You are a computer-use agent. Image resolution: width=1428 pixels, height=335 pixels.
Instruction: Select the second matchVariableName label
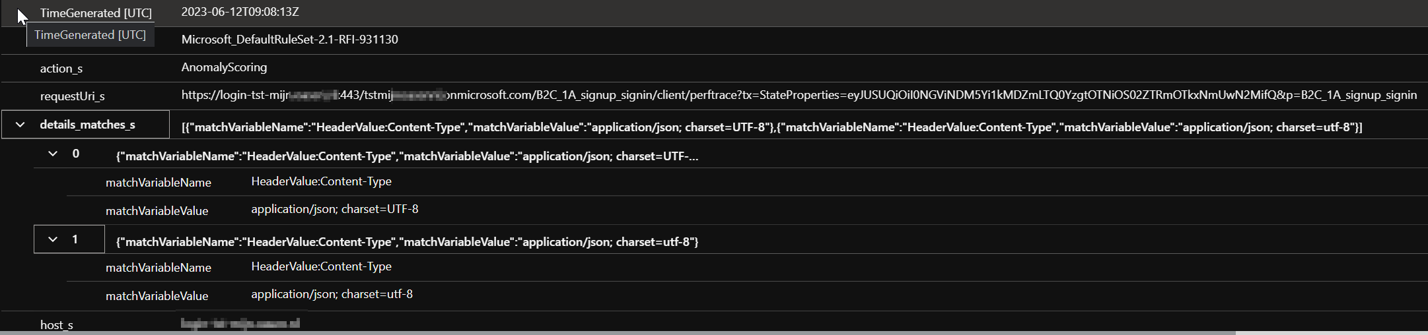point(159,268)
